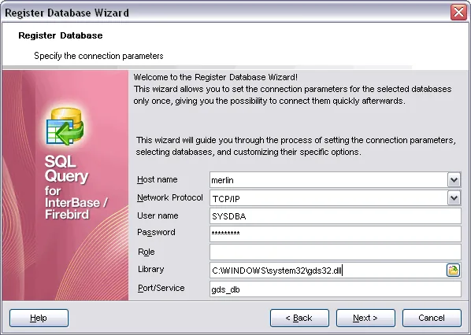This screenshot has width=471, height=335.
Task: Click the Network Protocol label
Action: 170,197
